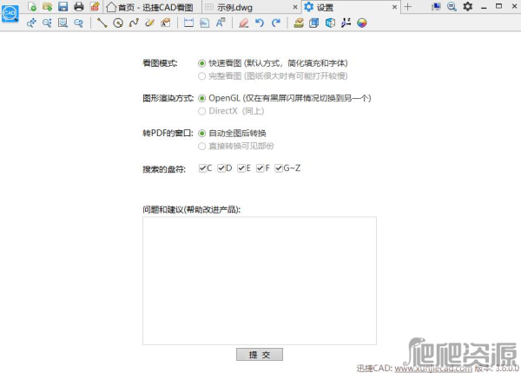Click the Xunjie CAD app logo
521x373 pixels.
(x=10, y=14)
